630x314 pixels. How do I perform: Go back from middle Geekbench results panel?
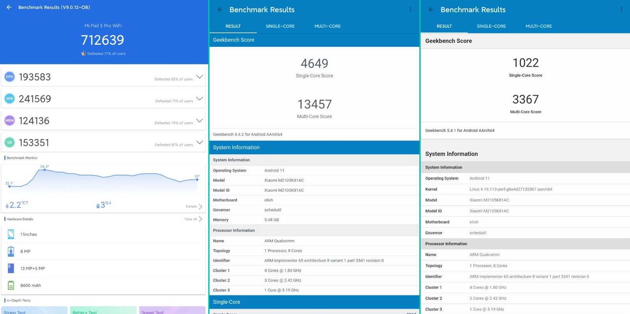[x=220, y=10]
